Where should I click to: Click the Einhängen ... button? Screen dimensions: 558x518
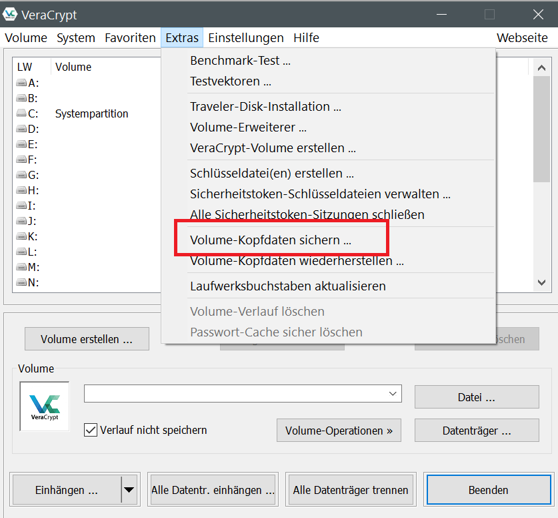(67, 490)
